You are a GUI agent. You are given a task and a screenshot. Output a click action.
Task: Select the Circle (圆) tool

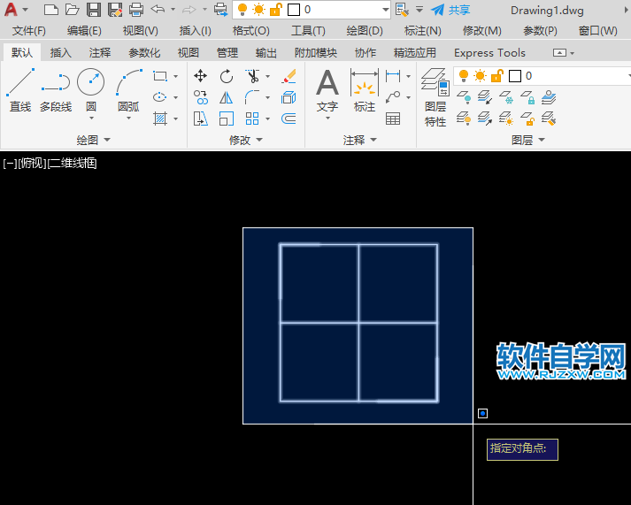(x=91, y=88)
